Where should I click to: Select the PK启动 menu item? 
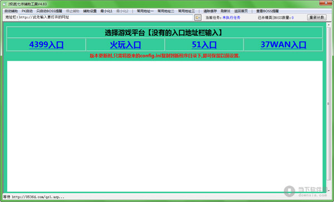pyautogui.click(x=27, y=11)
